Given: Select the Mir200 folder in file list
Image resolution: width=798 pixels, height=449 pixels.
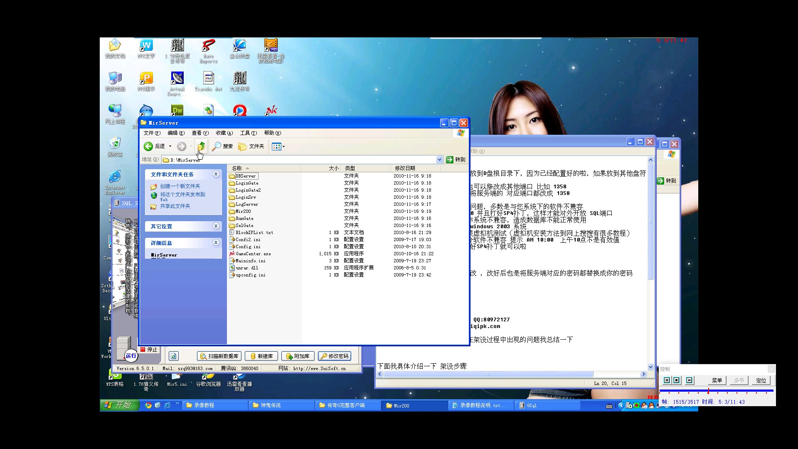Looking at the screenshot, I should (x=240, y=211).
